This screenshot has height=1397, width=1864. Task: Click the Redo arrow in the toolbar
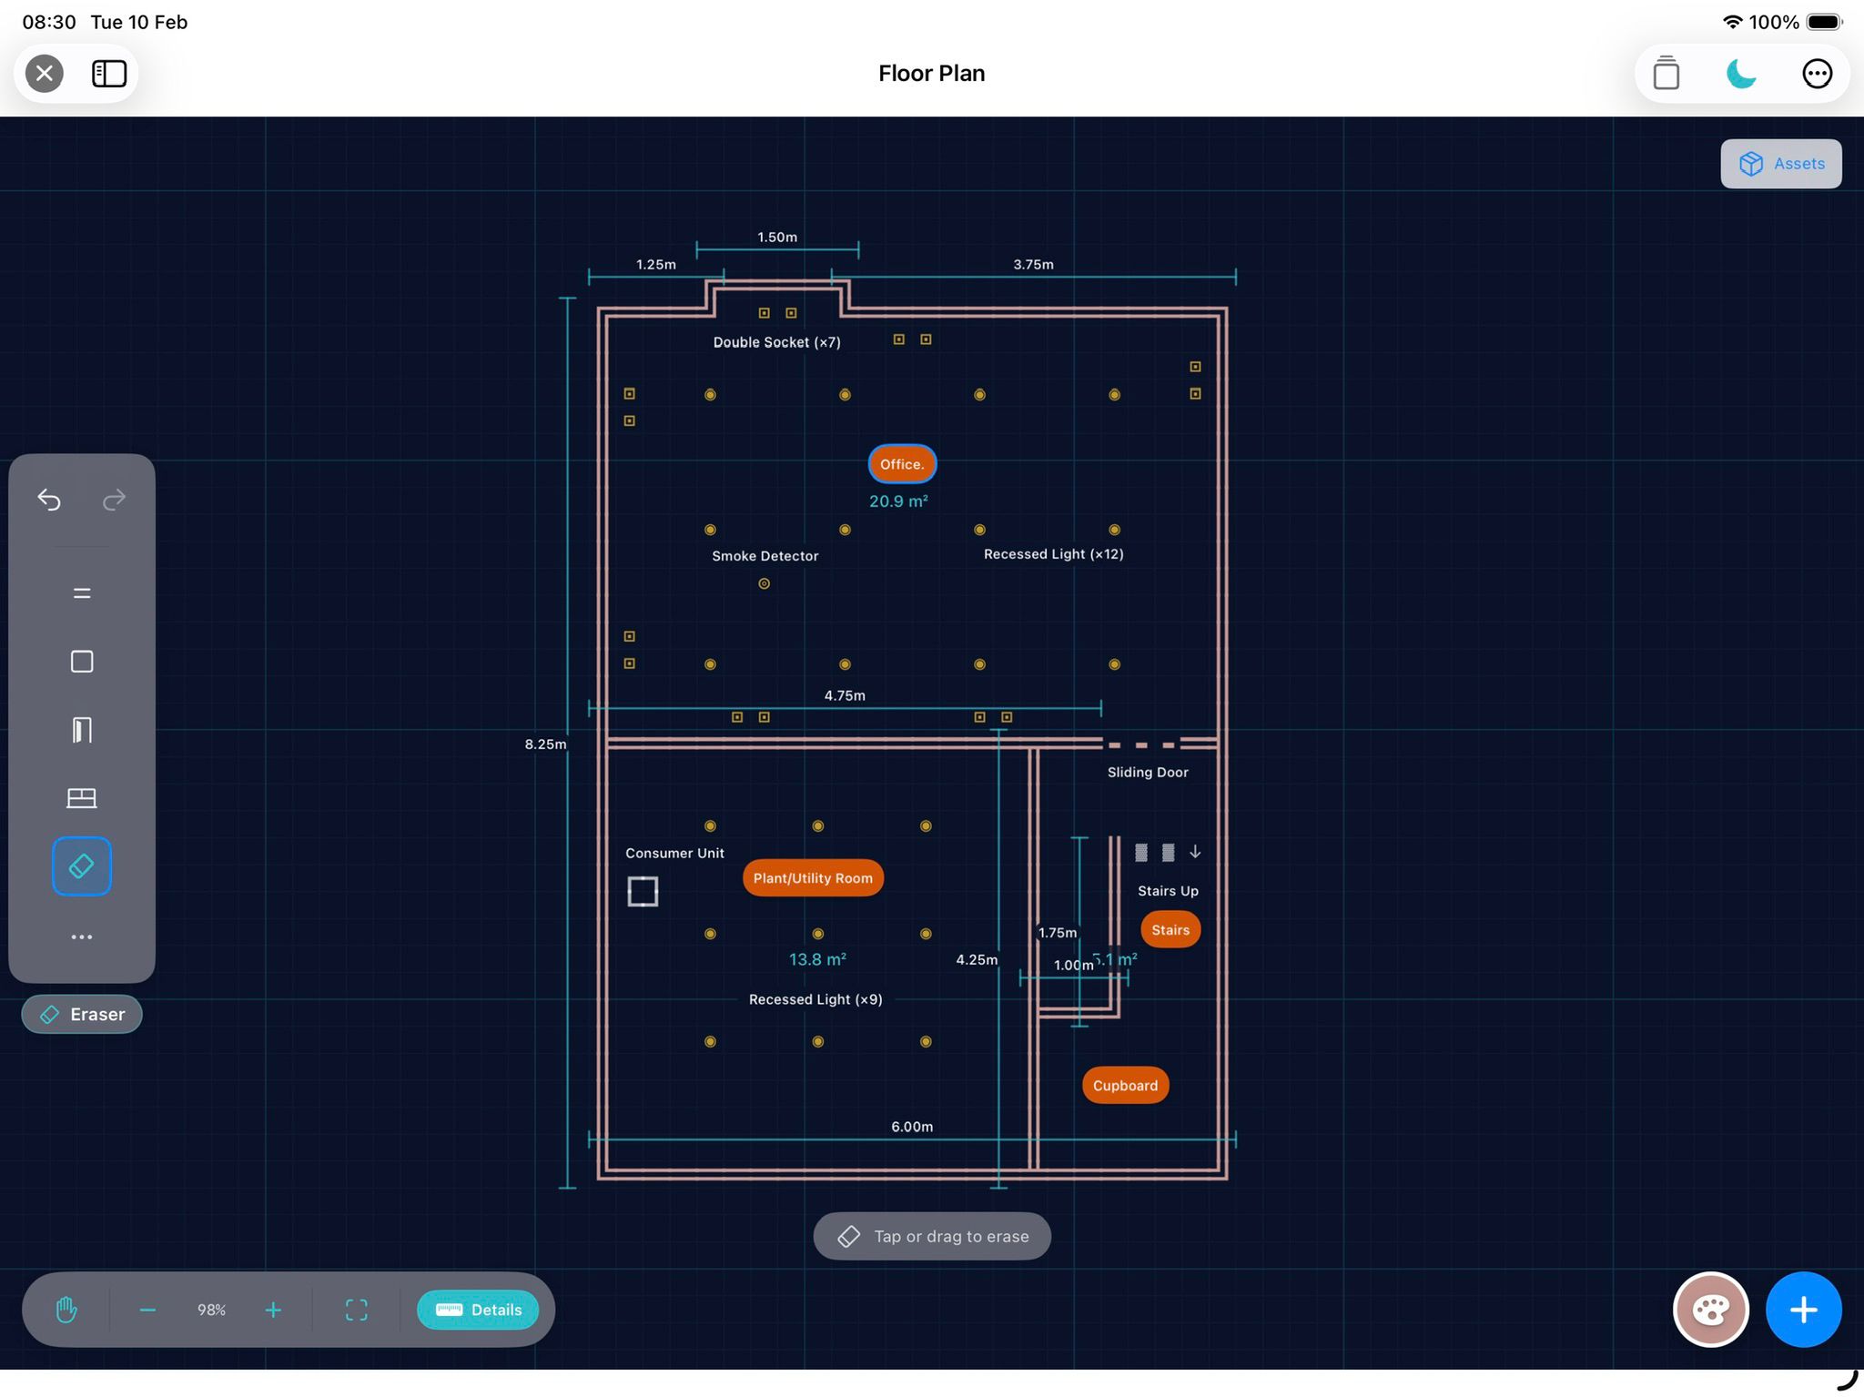pyautogui.click(x=114, y=500)
